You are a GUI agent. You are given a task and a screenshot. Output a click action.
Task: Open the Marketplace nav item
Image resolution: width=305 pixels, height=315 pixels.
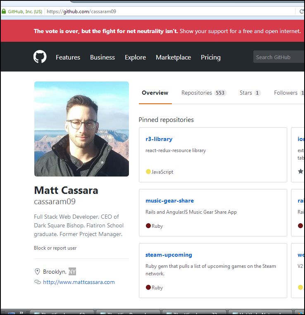click(173, 57)
